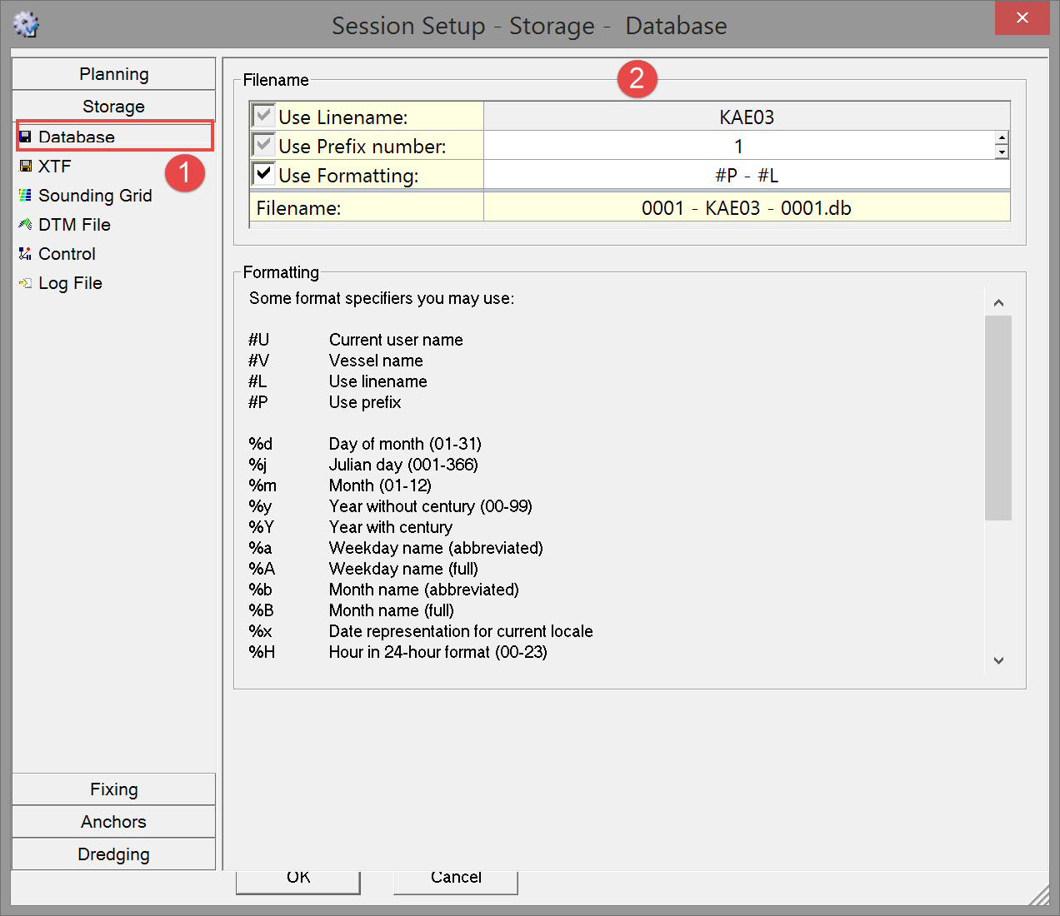Click the Database floppy disk icon

coord(25,137)
